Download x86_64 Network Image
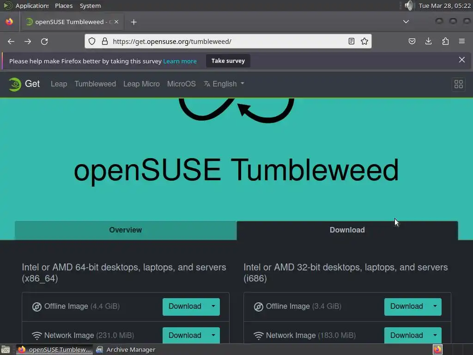 [185, 335]
